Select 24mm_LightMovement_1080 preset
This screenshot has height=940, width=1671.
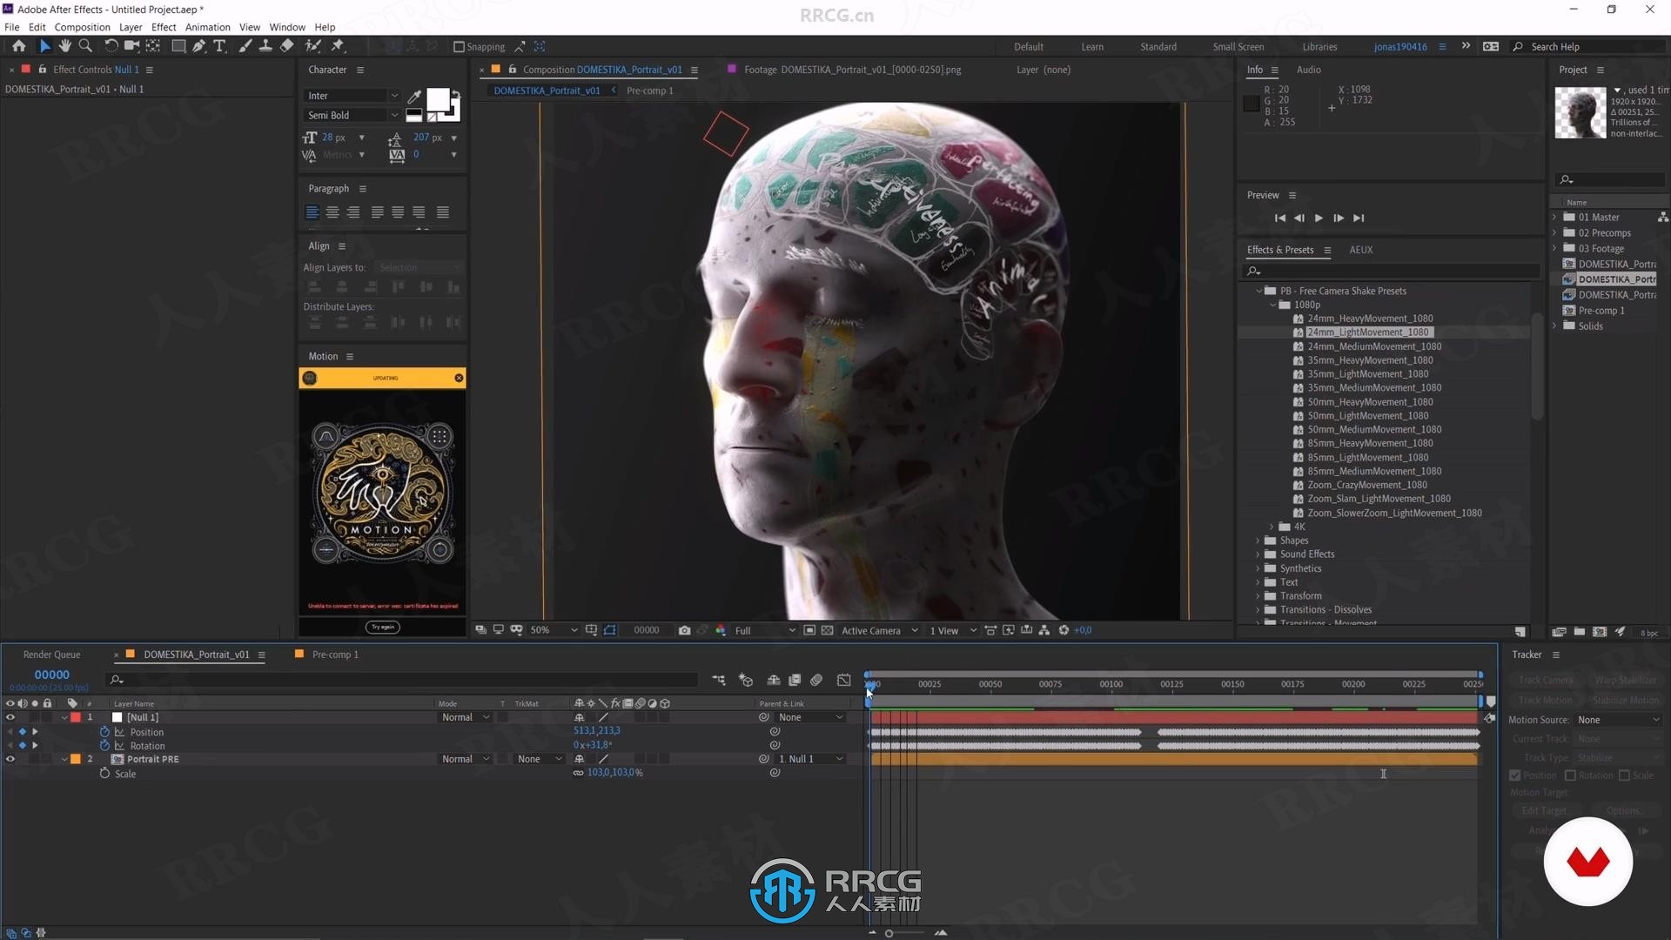1368,332
